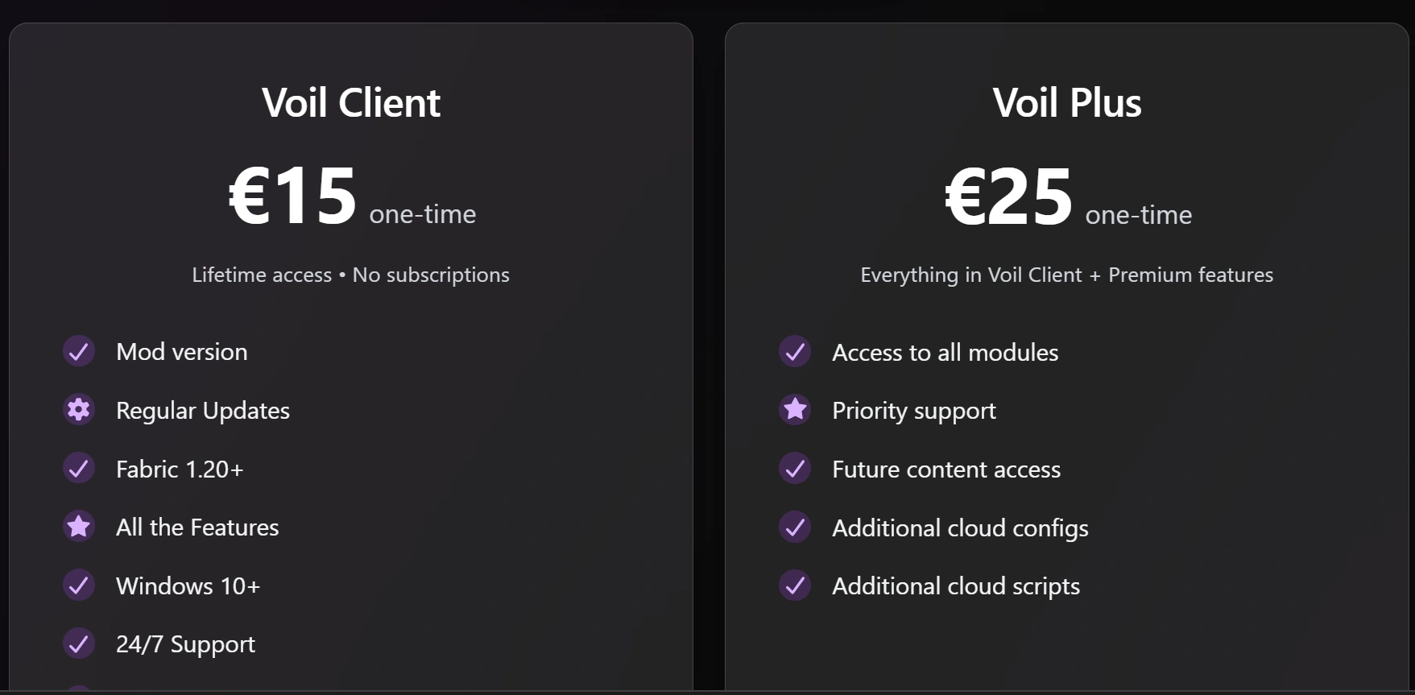Select the Voil Client plan heading
Viewport: 1415px width, 695px height.
coord(351,103)
